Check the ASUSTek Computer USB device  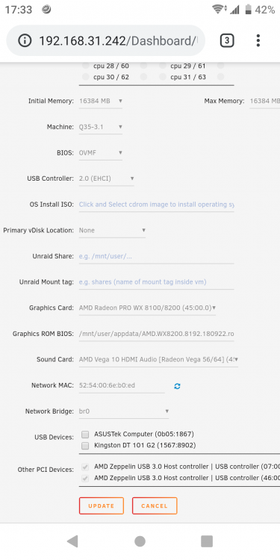85,435
